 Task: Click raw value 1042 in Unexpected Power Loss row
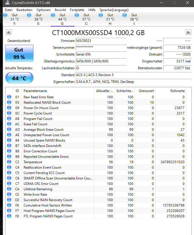[x=181, y=135]
